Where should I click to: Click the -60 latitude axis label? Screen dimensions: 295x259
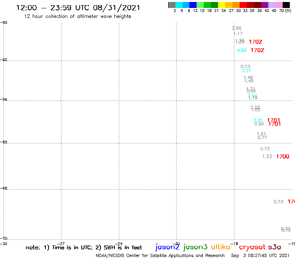(4, 23)
